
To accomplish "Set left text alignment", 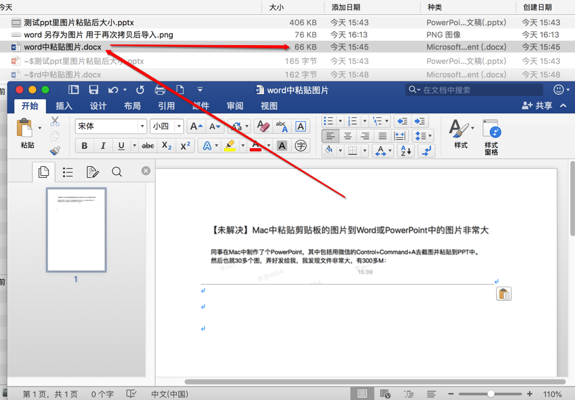I will [x=330, y=136].
